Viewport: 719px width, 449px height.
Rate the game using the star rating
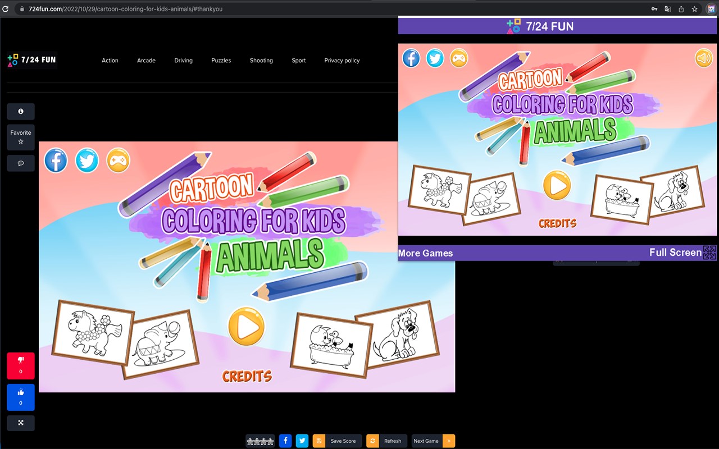pos(260,441)
